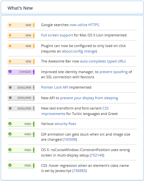
Task: Open "auto-completes typed URLs" link
Action: (103, 61)
